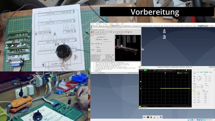Open the Geräte menu
The height and width of the screenshot is (121, 215).
tap(117, 24)
